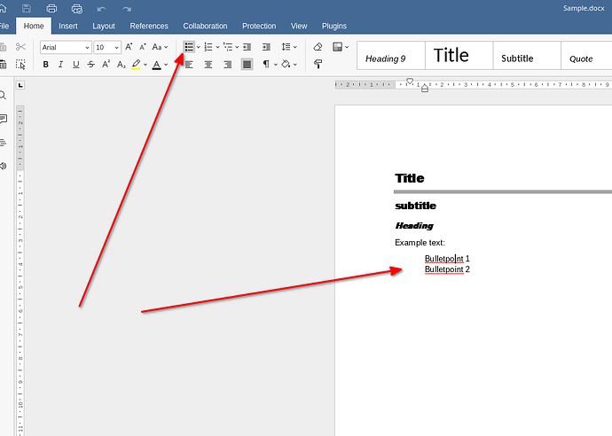This screenshot has height=436, width=612.
Task: Toggle strikethrough formatting
Action: point(91,65)
